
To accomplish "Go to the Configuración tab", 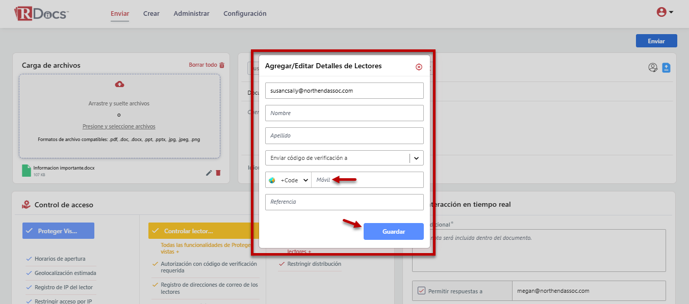I will point(245,14).
